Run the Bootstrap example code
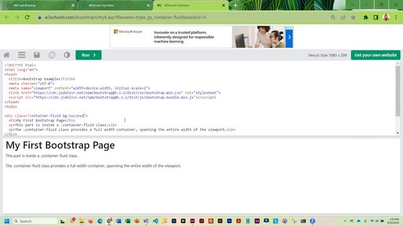Viewport: 403px width, 226px height. 88,55
